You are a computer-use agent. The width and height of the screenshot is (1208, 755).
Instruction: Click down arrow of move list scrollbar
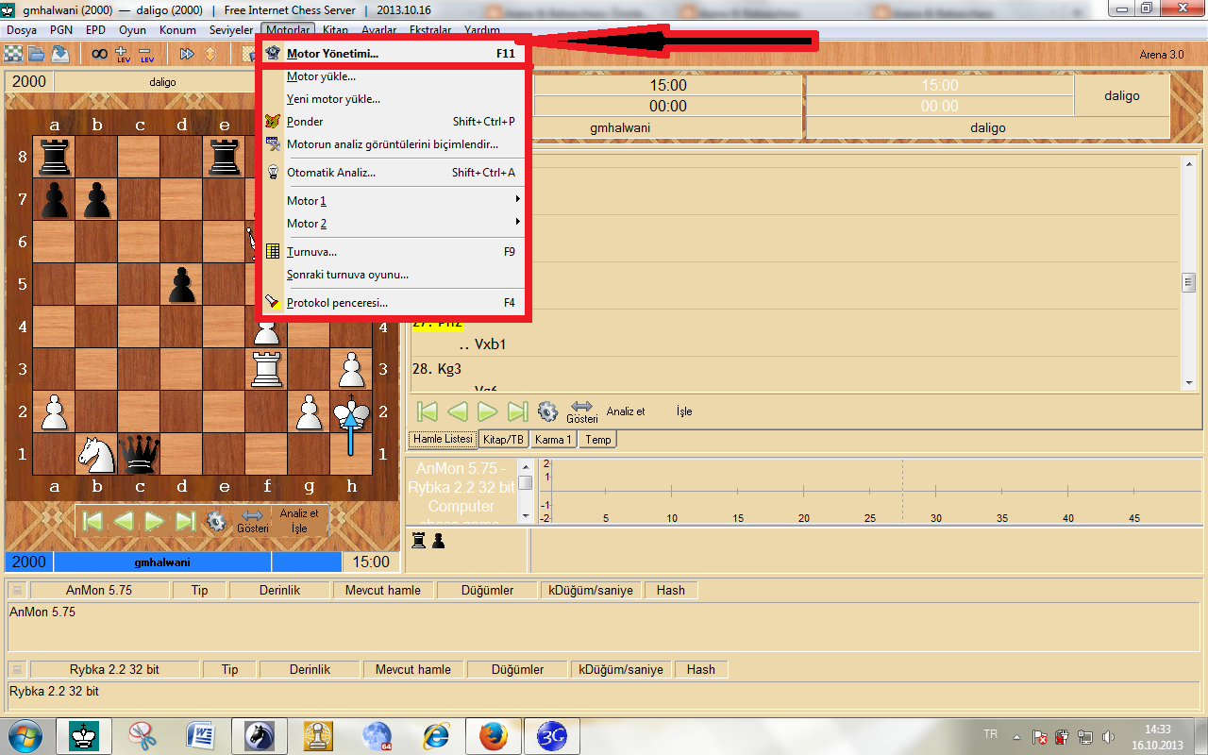pos(1189,382)
